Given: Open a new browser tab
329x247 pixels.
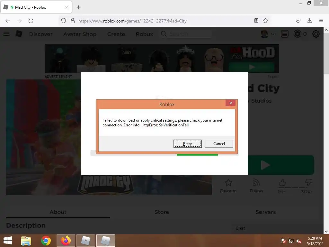Looking at the screenshot, I should point(78,7).
